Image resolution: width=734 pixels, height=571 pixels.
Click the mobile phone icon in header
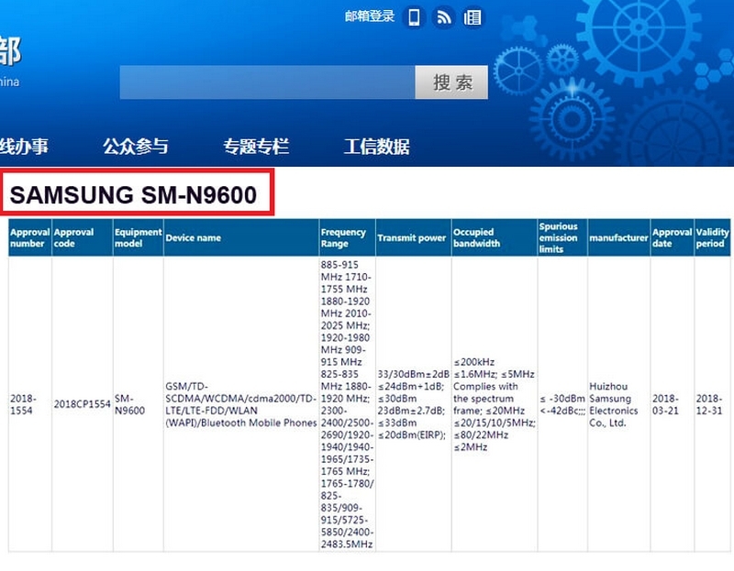(414, 17)
